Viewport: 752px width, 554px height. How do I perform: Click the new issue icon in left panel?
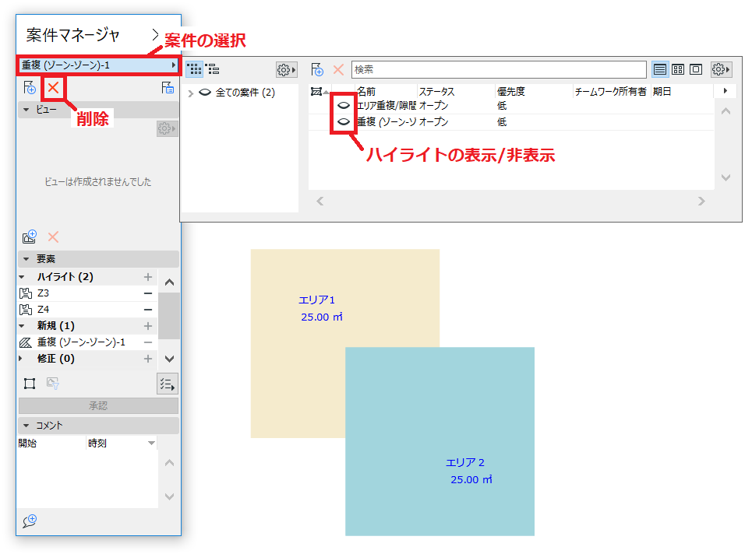click(x=30, y=88)
